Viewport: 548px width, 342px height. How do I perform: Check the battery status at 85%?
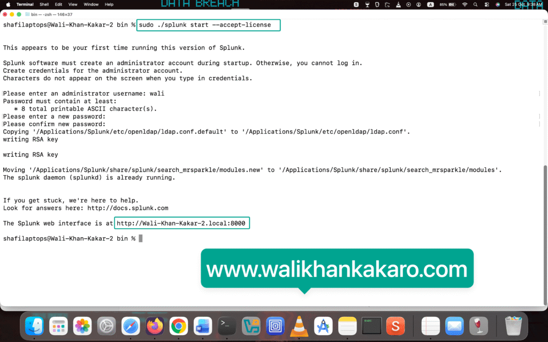445,4
